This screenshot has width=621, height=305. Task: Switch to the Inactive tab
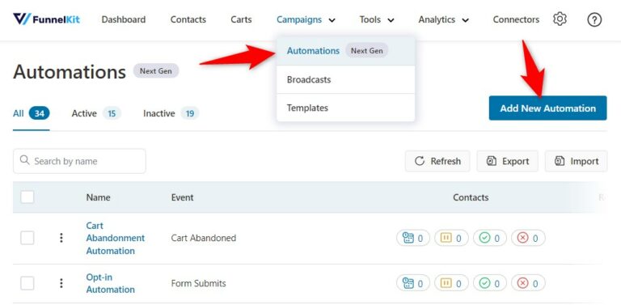pyautogui.click(x=171, y=114)
